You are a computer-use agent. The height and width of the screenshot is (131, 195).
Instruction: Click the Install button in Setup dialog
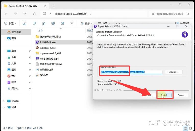165,95
